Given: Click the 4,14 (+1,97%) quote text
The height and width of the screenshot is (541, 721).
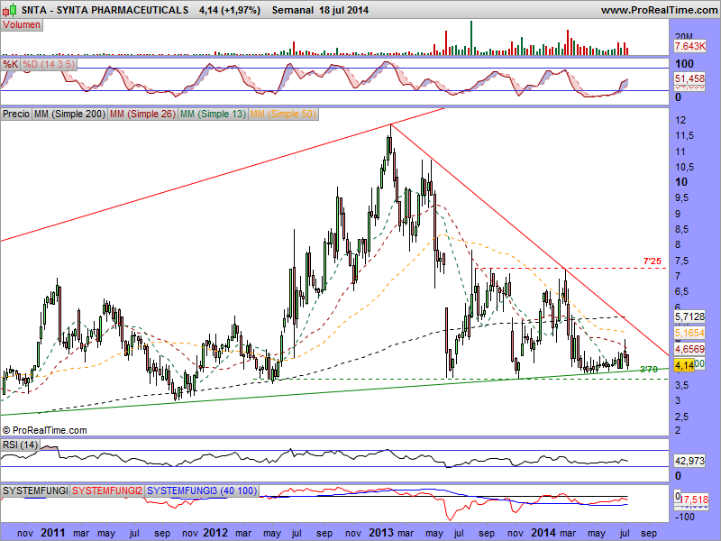Looking at the screenshot, I should [x=230, y=10].
